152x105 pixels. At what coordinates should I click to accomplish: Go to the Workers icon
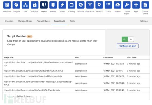pos(81,5)
